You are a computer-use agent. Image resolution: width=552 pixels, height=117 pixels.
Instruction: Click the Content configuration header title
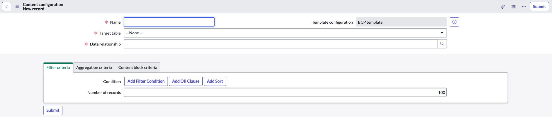[x=43, y=5]
